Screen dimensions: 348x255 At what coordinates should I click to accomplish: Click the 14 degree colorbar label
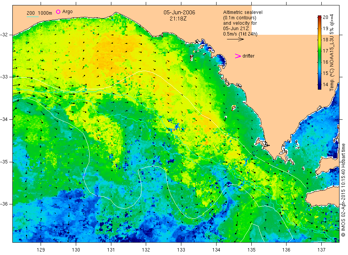coord(325,84)
